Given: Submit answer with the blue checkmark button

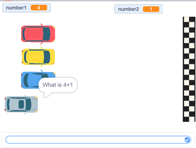Looking at the screenshot, I should tap(187, 140).
